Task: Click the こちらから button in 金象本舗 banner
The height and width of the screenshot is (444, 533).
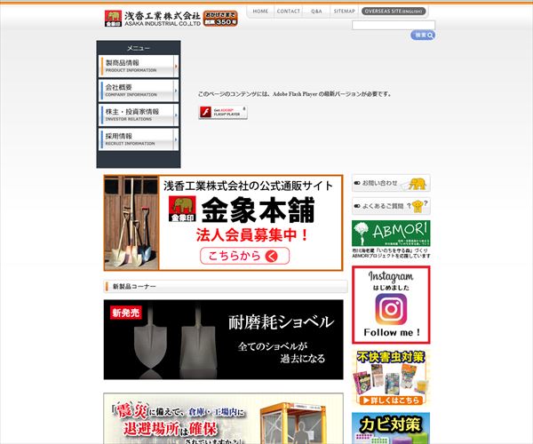Action: tap(245, 256)
